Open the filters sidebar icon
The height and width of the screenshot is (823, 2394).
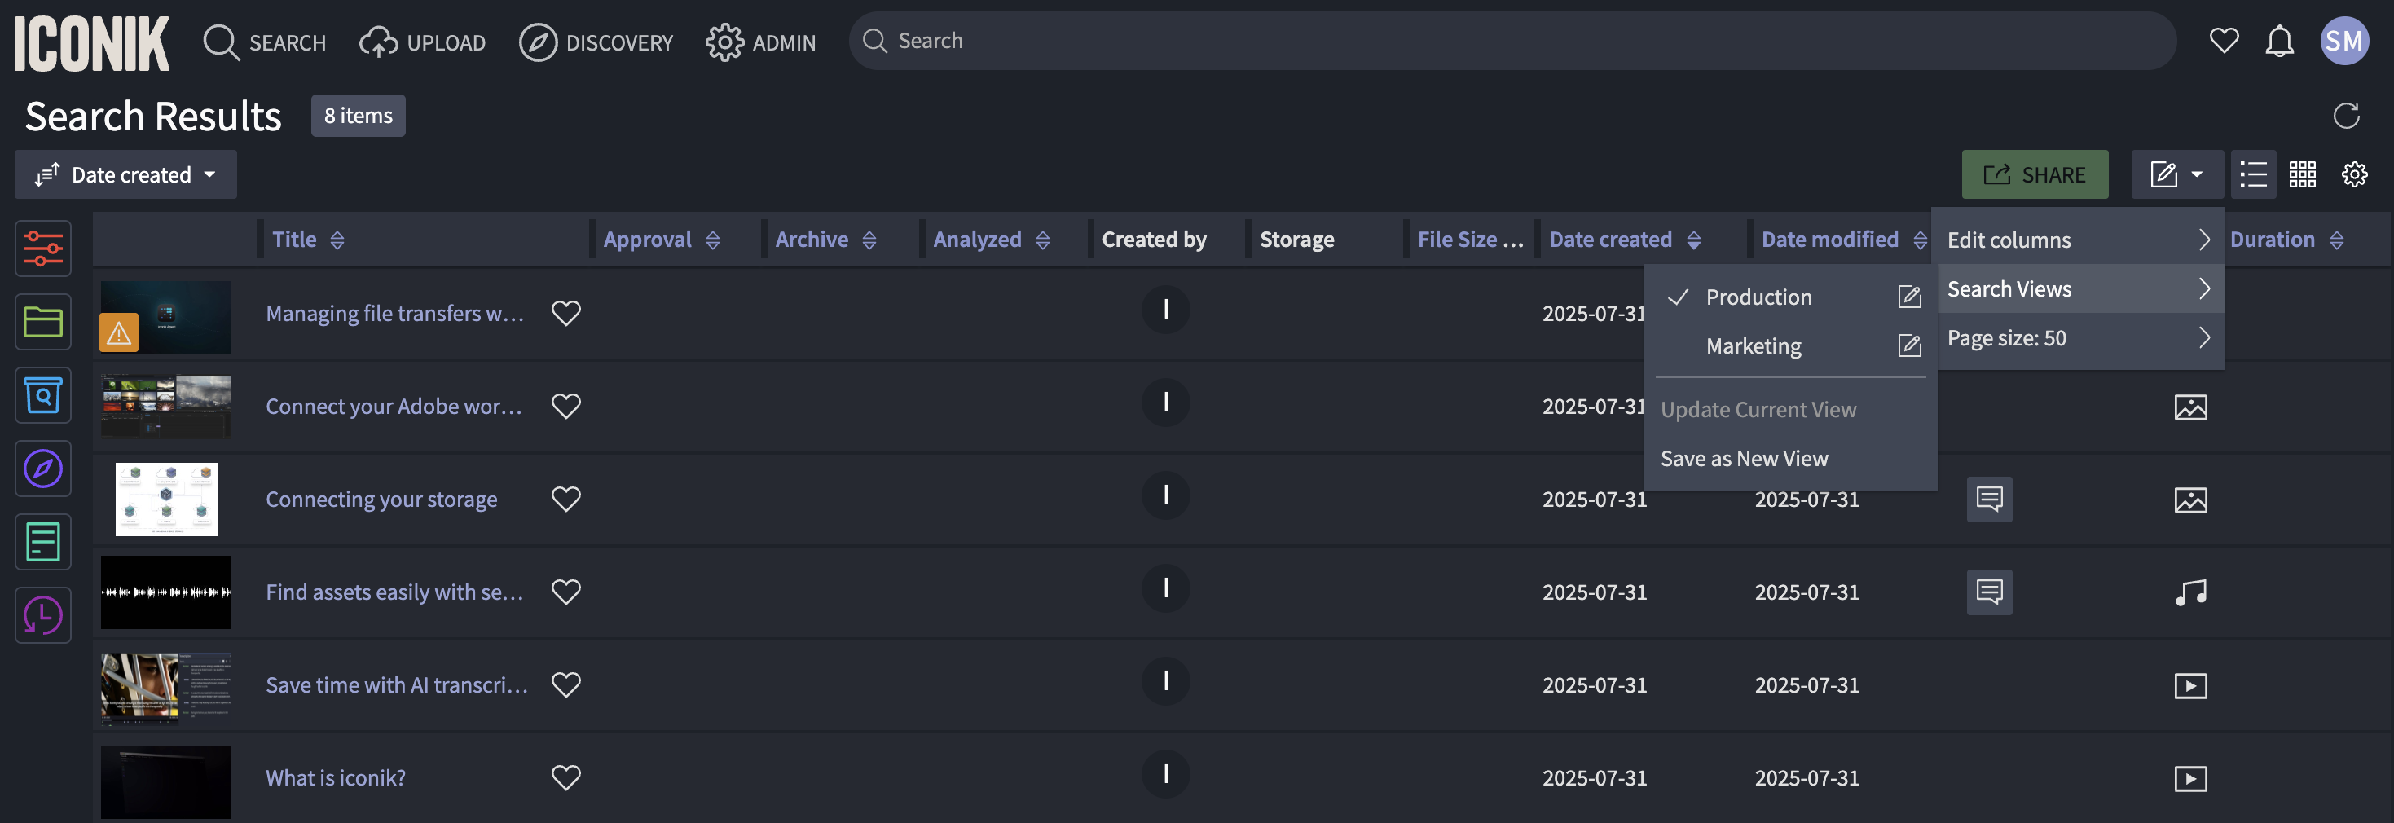point(42,248)
